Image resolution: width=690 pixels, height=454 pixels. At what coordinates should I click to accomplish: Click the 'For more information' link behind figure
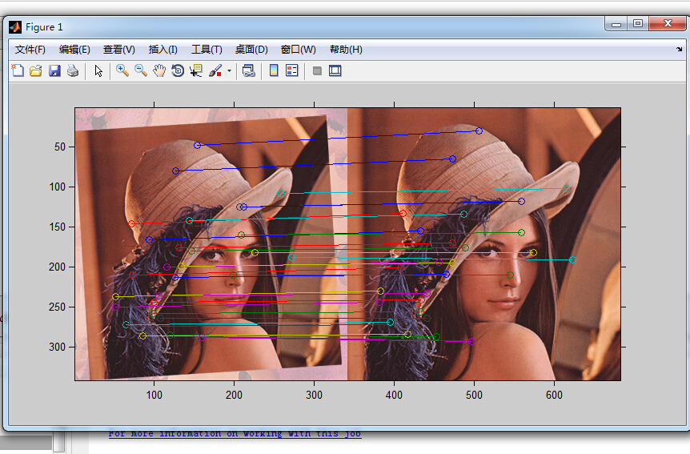click(235, 433)
